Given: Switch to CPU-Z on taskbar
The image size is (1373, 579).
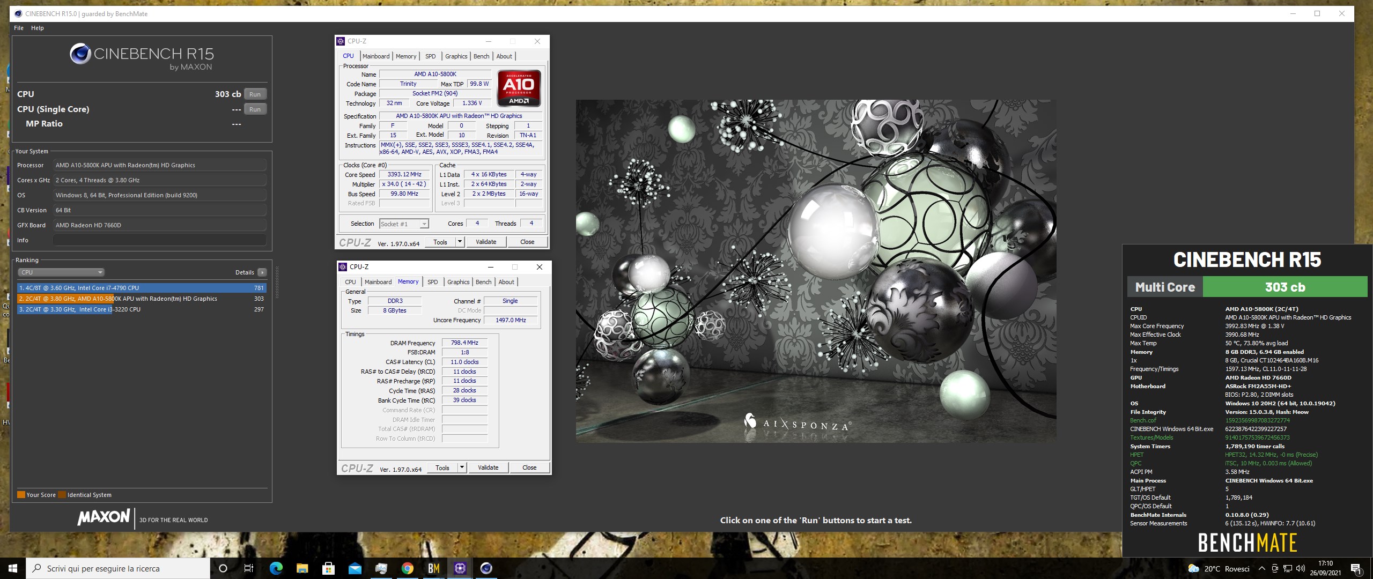Looking at the screenshot, I should 460,568.
